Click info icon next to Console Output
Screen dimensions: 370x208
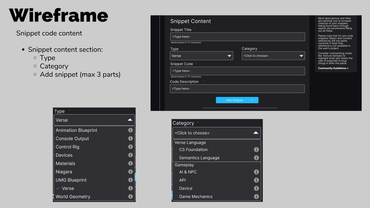tap(131, 138)
